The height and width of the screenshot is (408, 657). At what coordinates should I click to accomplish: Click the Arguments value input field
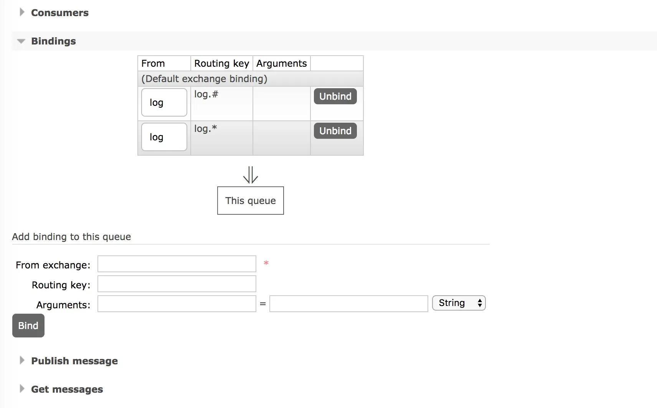point(348,304)
